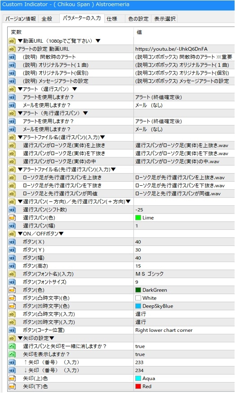
Task: Switch to the 色の設定 tab
Action: pyautogui.click(x=138, y=19)
